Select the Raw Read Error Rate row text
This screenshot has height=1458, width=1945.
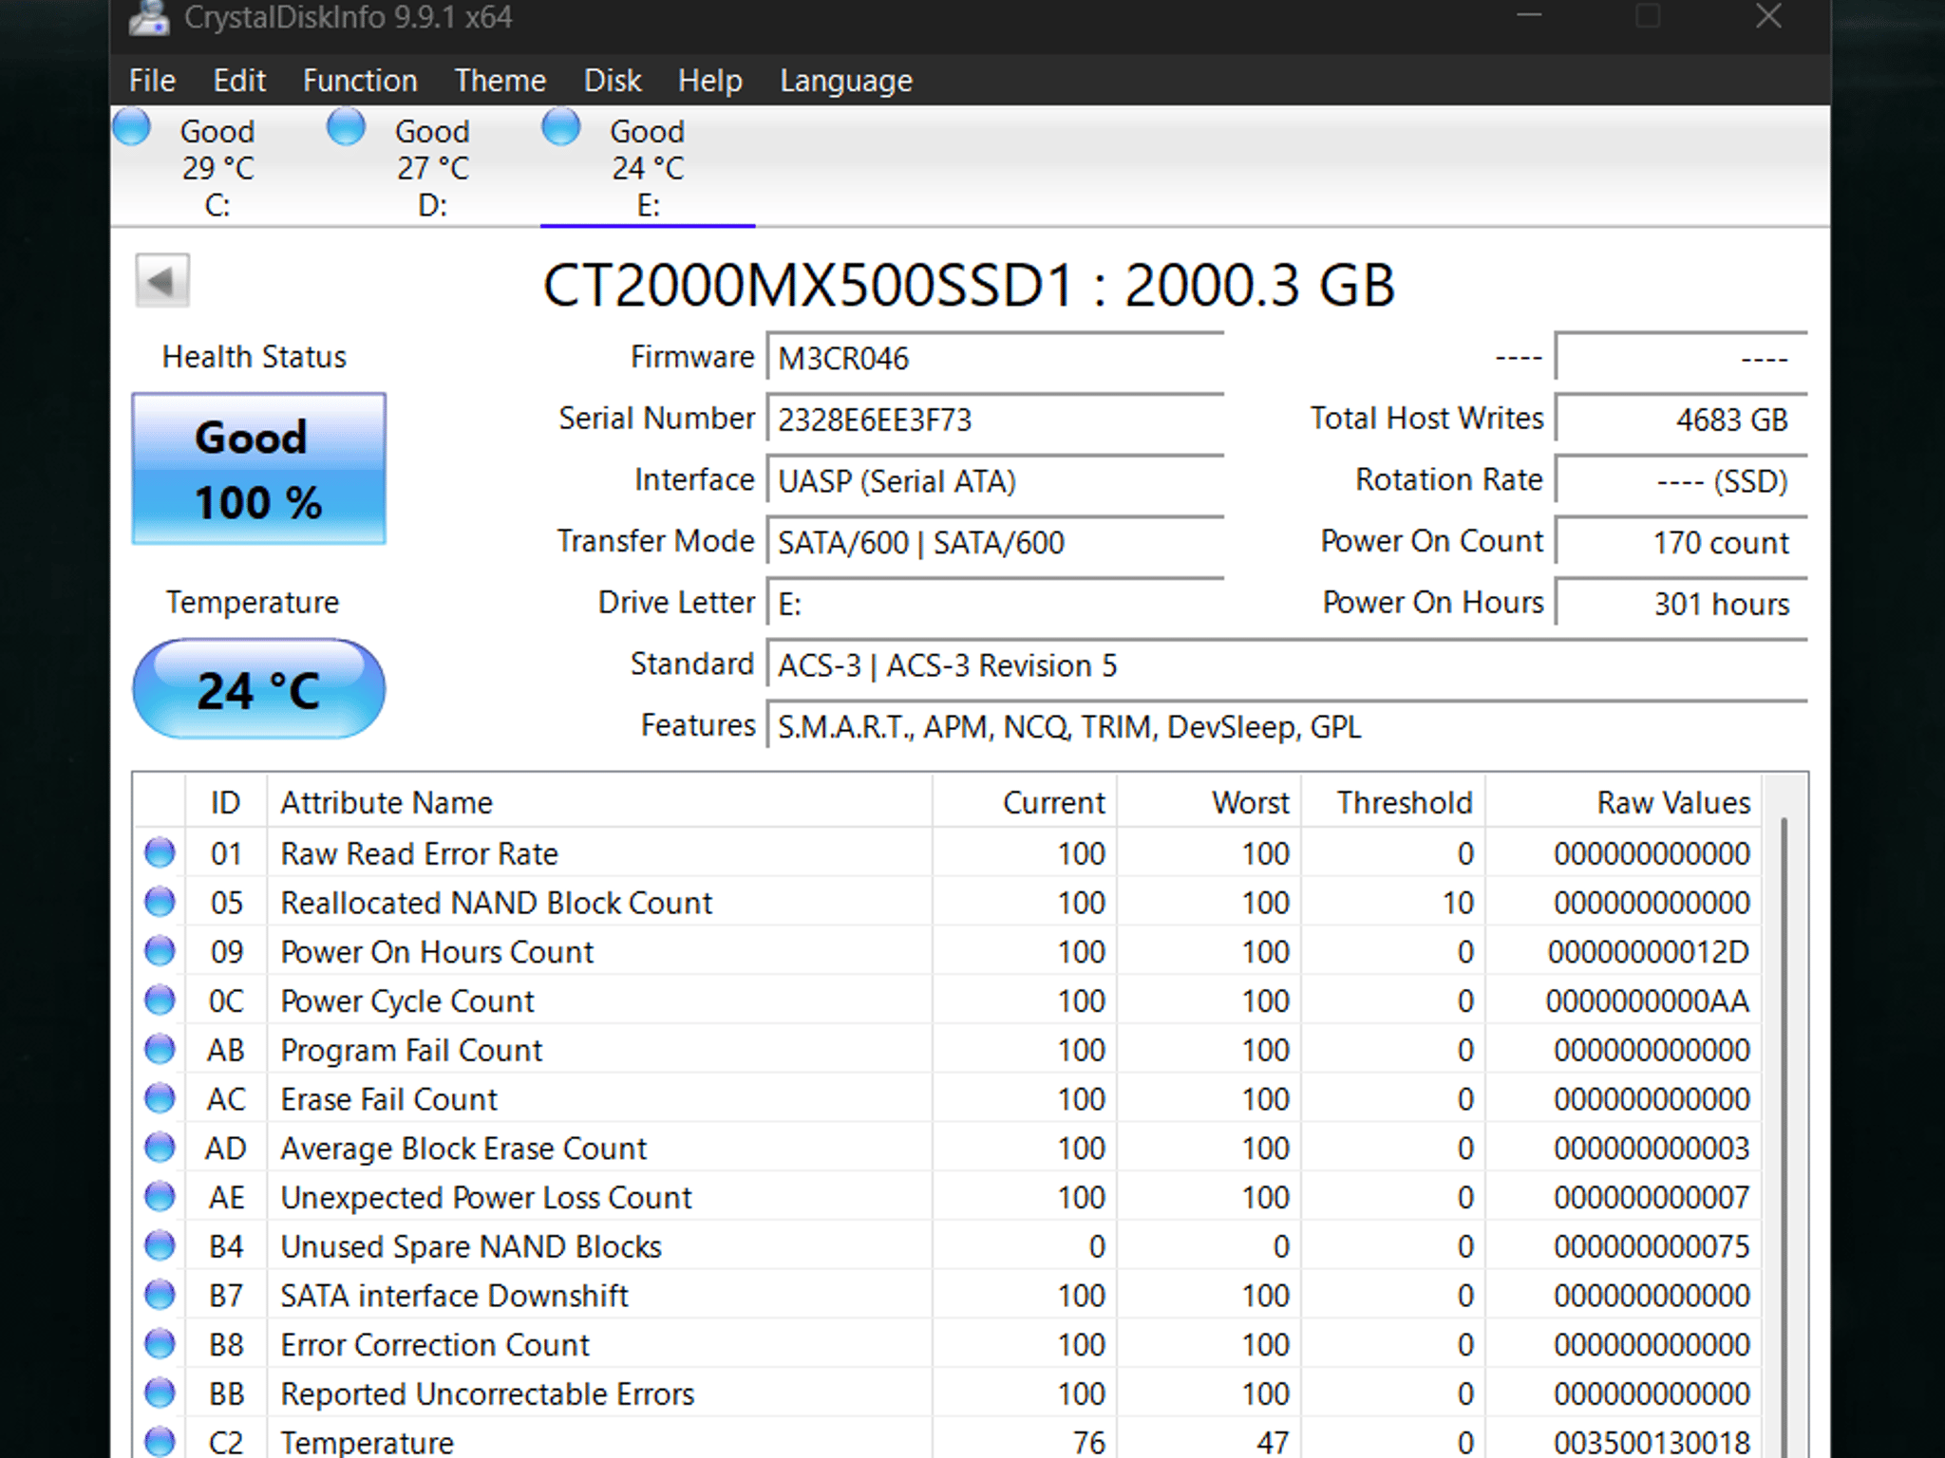419,853
